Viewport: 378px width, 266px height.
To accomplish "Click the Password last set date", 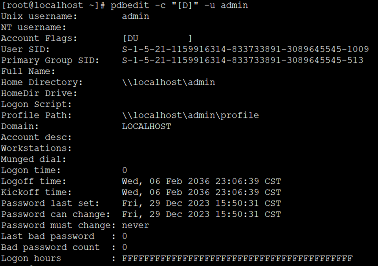I will (x=201, y=203).
